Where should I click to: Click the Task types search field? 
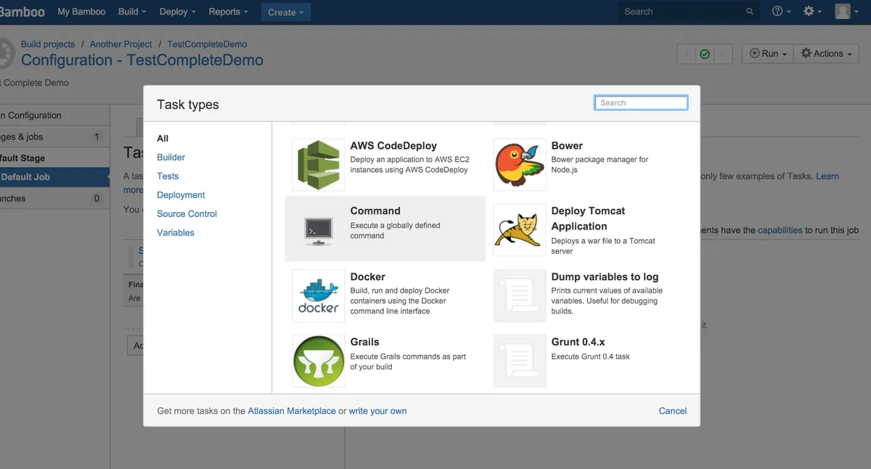641,103
